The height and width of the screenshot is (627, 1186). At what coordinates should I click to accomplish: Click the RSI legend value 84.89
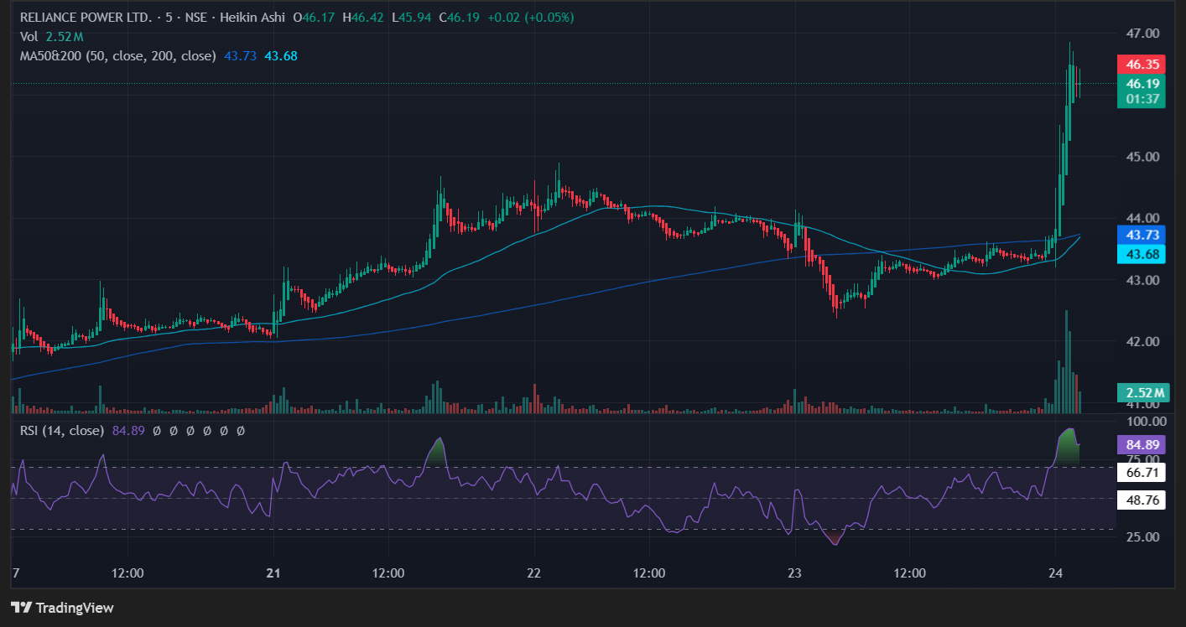pyautogui.click(x=127, y=430)
